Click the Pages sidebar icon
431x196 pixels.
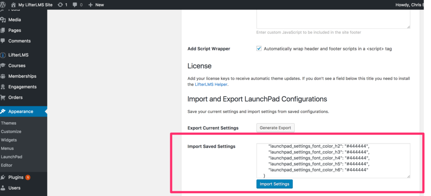[x=3, y=30]
